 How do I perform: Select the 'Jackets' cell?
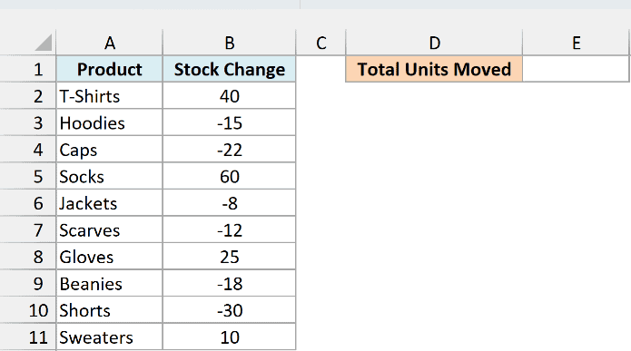pyautogui.click(x=110, y=203)
